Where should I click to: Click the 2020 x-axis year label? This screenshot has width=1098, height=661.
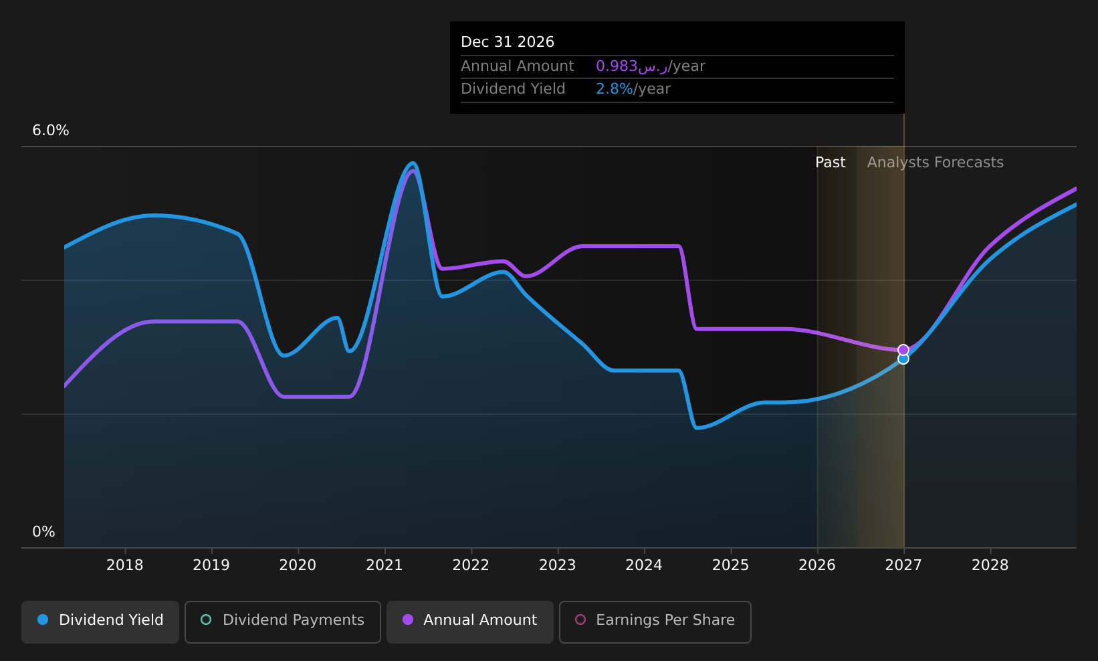pyautogui.click(x=298, y=565)
